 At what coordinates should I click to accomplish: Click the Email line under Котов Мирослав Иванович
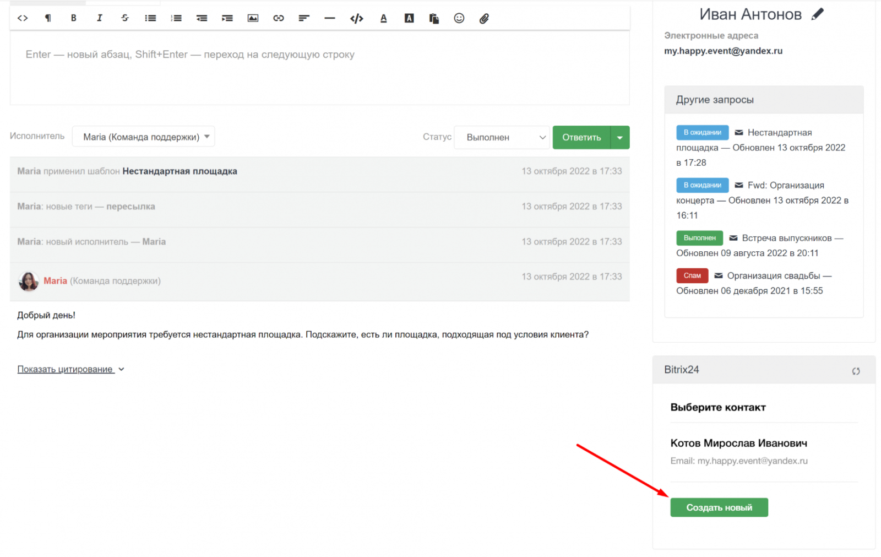[739, 461]
